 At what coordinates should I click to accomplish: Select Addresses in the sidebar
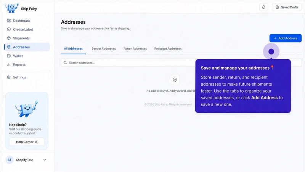point(27,47)
